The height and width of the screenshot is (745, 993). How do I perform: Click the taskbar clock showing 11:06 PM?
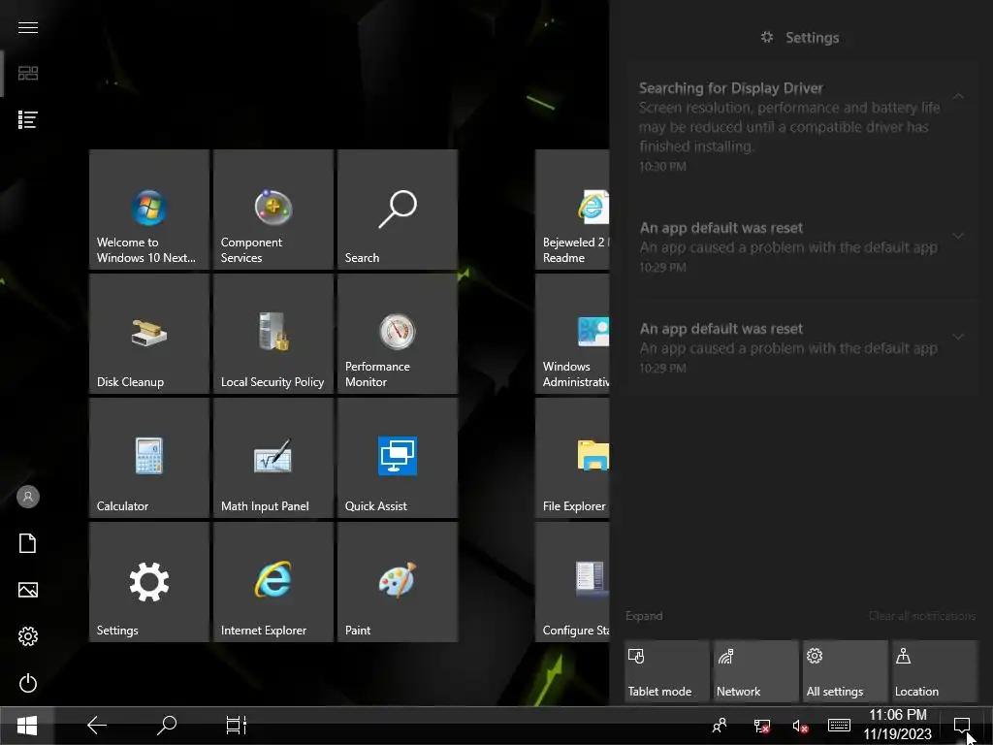897,725
